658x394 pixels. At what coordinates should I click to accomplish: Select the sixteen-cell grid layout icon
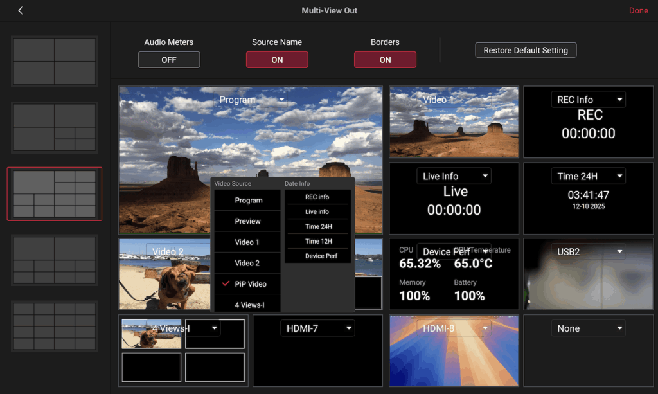pos(55,326)
